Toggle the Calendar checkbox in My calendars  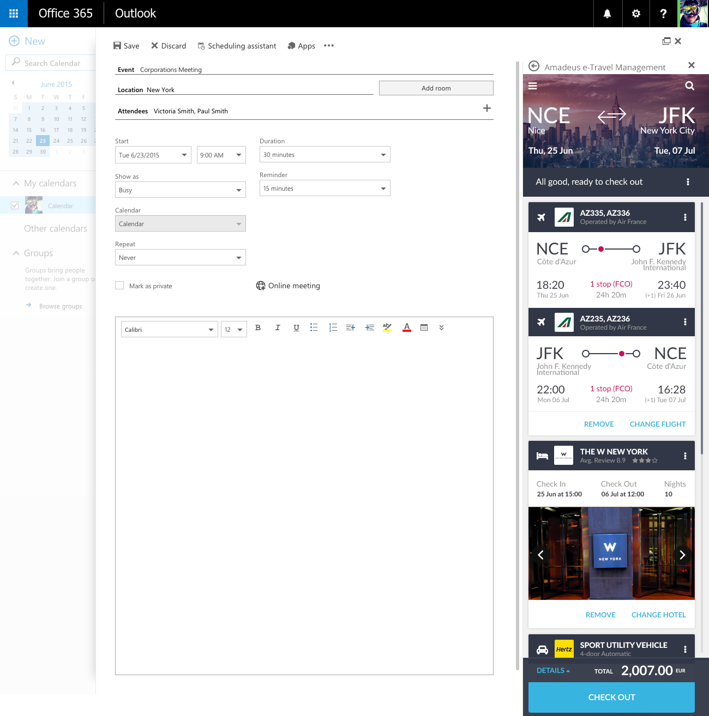[15, 205]
